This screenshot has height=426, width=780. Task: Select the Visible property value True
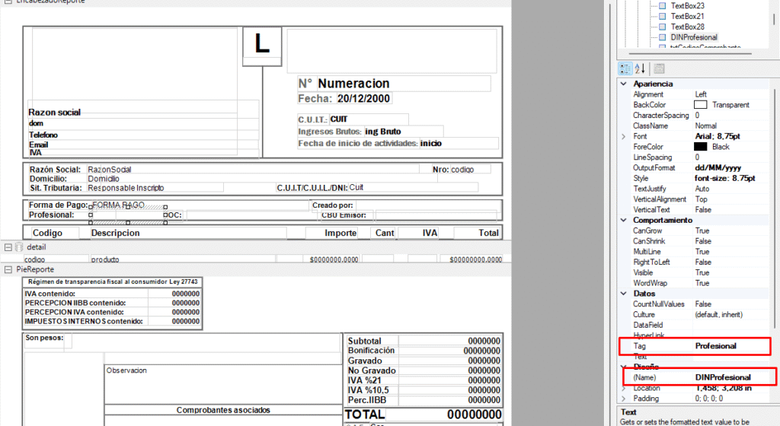click(x=702, y=272)
